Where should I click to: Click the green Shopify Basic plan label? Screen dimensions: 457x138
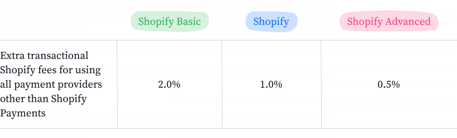coord(169,21)
